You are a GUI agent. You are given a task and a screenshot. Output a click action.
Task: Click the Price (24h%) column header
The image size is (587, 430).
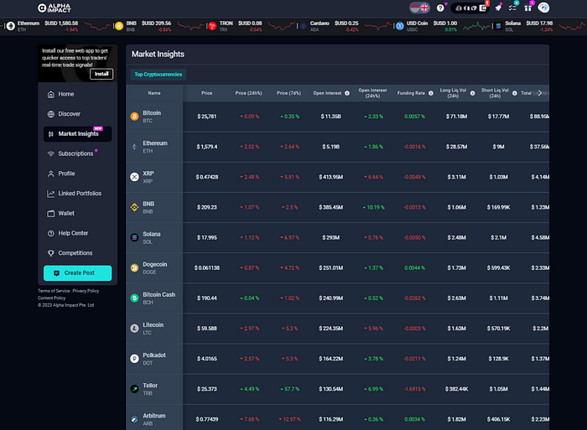coord(248,93)
